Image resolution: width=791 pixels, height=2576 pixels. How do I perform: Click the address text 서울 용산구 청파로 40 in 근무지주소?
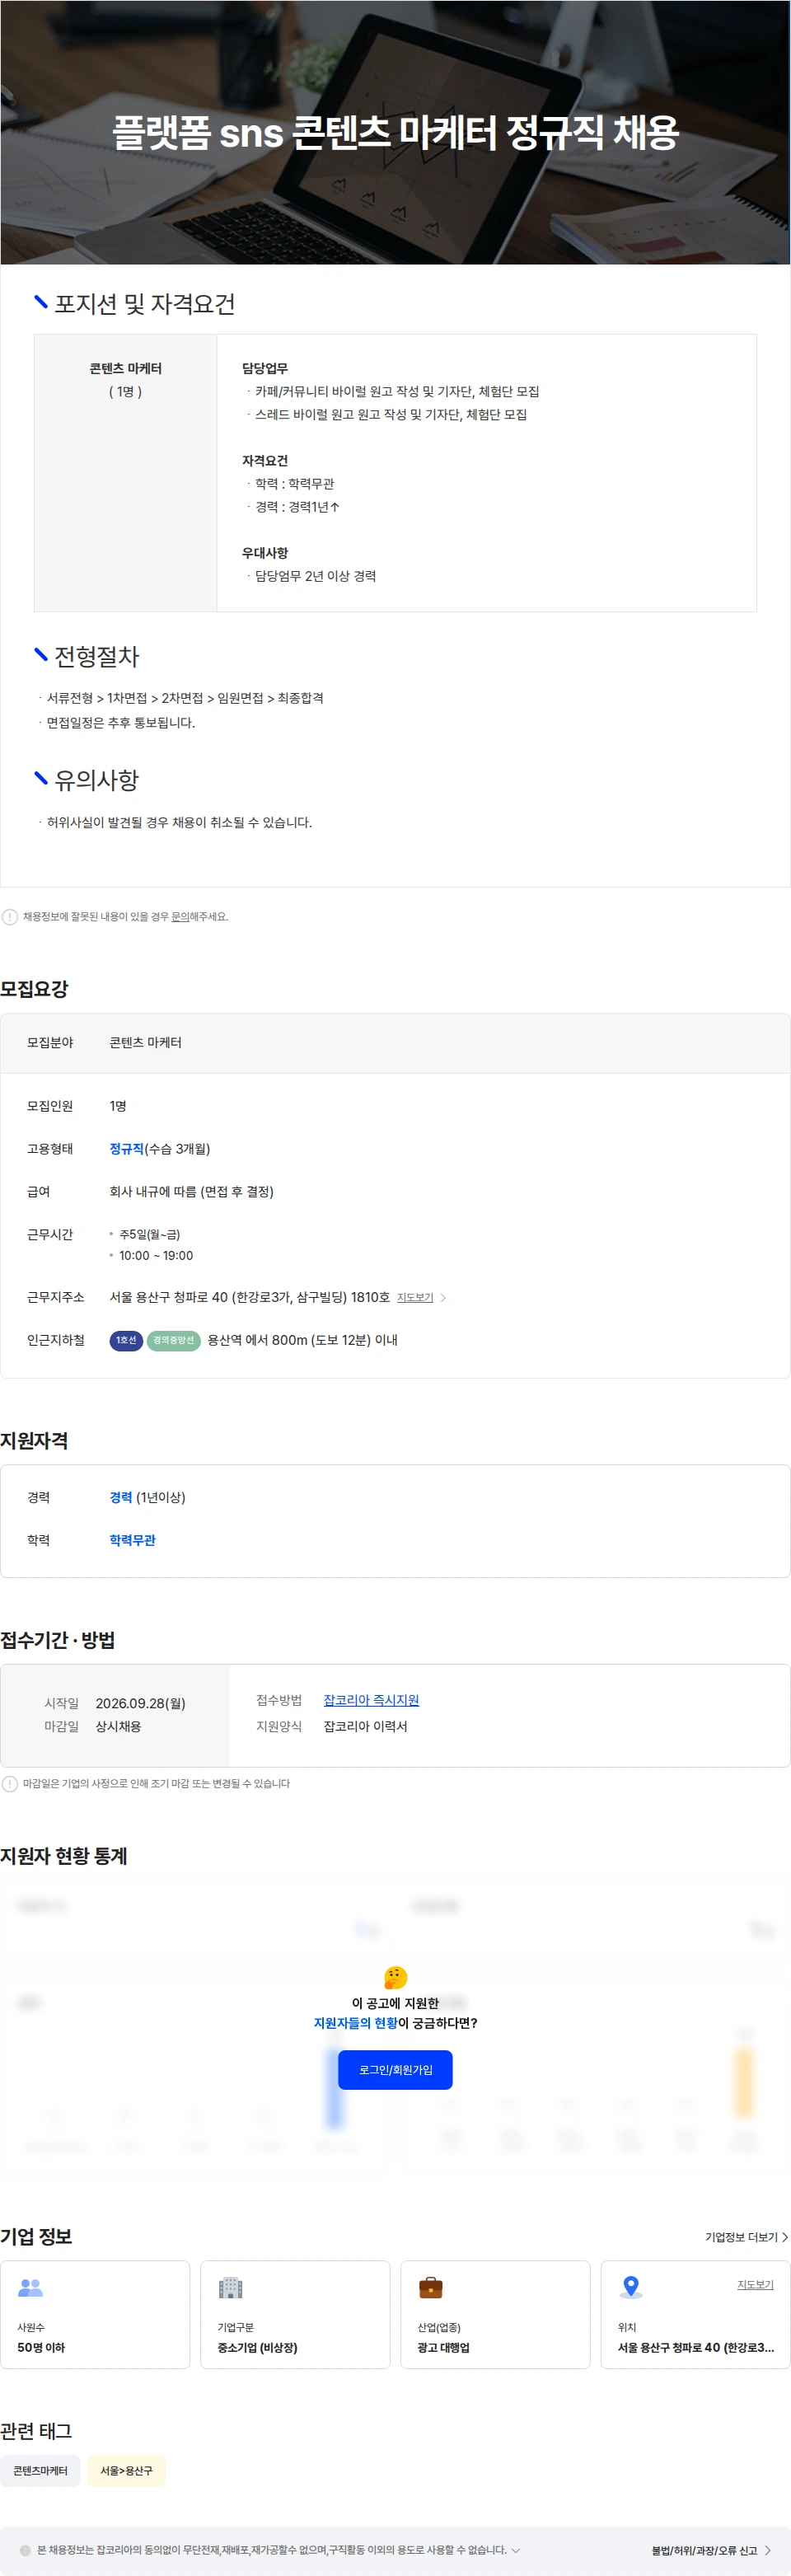(x=249, y=1297)
